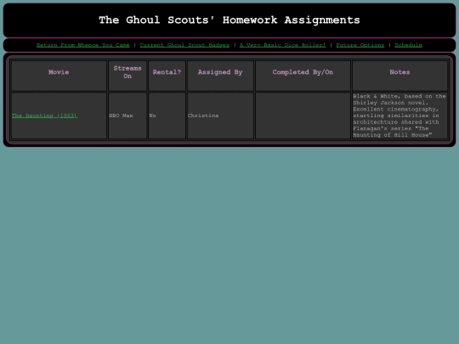The width and height of the screenshot is (459, 344).
Task: Click the Completed By/On column header
Action: (303, 76)
